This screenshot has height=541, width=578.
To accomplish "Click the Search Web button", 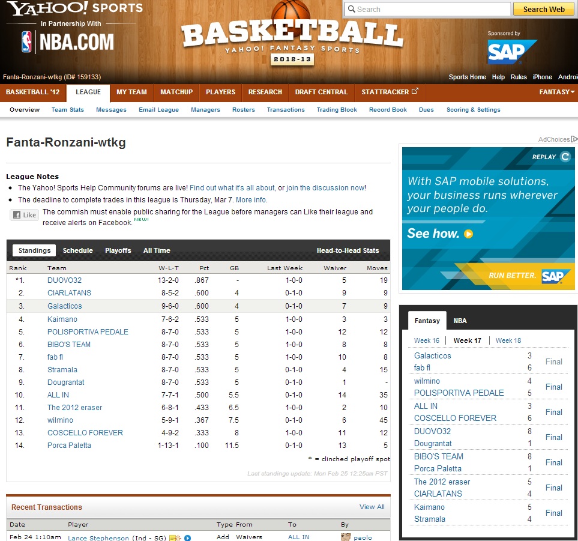I will (x=543, y=9).
